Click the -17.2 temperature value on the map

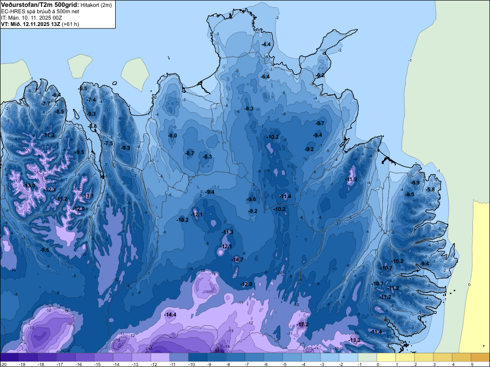(303, 324)
